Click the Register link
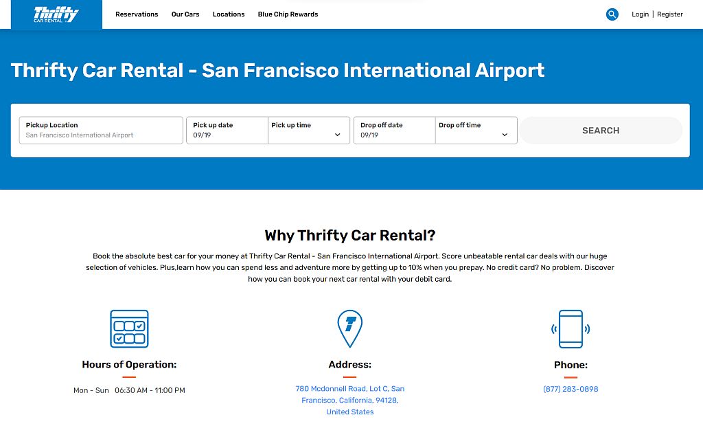 point(669,14)
